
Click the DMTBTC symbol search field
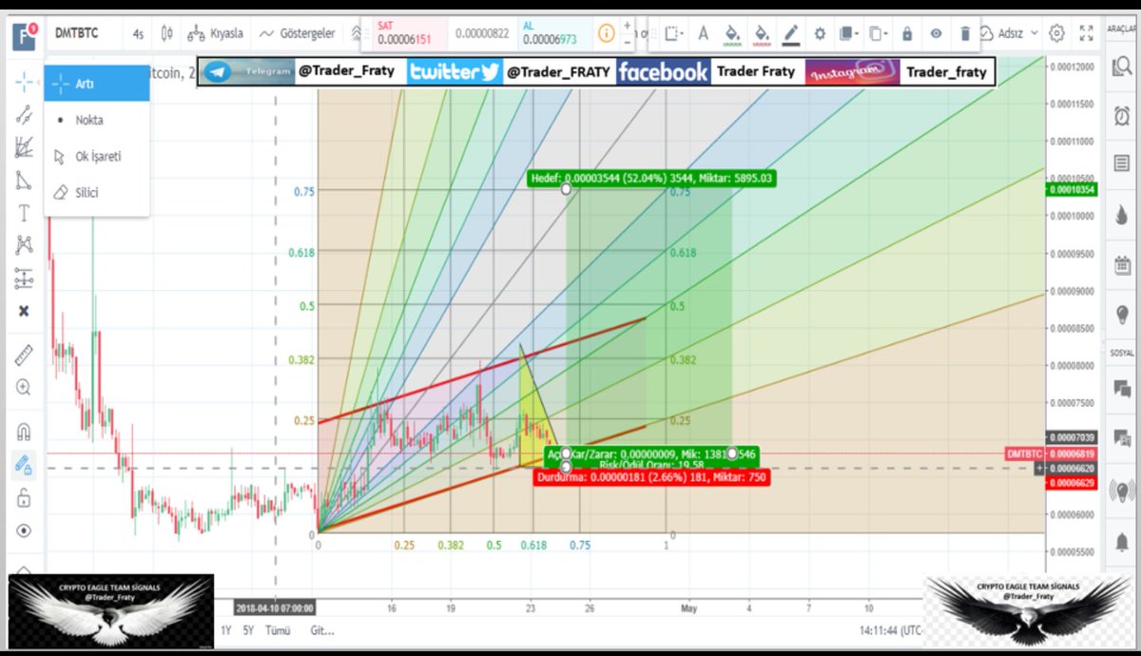(84, 33)
